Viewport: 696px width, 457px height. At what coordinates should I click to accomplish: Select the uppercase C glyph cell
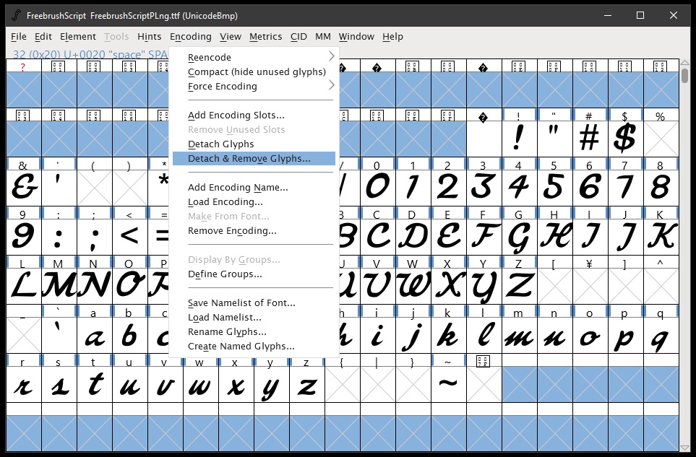click(378, 237)
